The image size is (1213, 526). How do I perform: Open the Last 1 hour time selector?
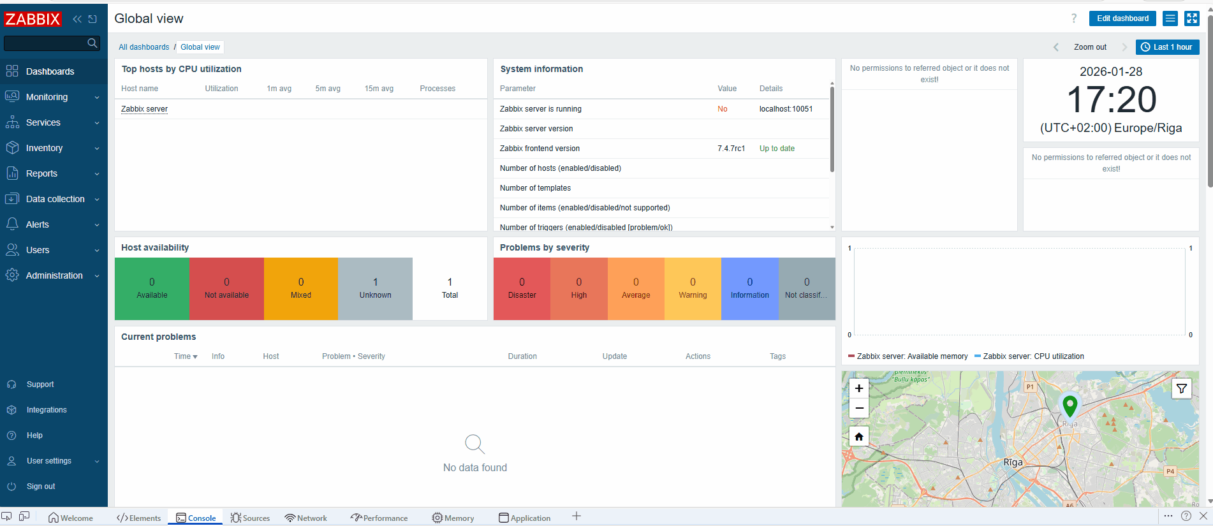pyautogui.click(x=1167, y=47)
